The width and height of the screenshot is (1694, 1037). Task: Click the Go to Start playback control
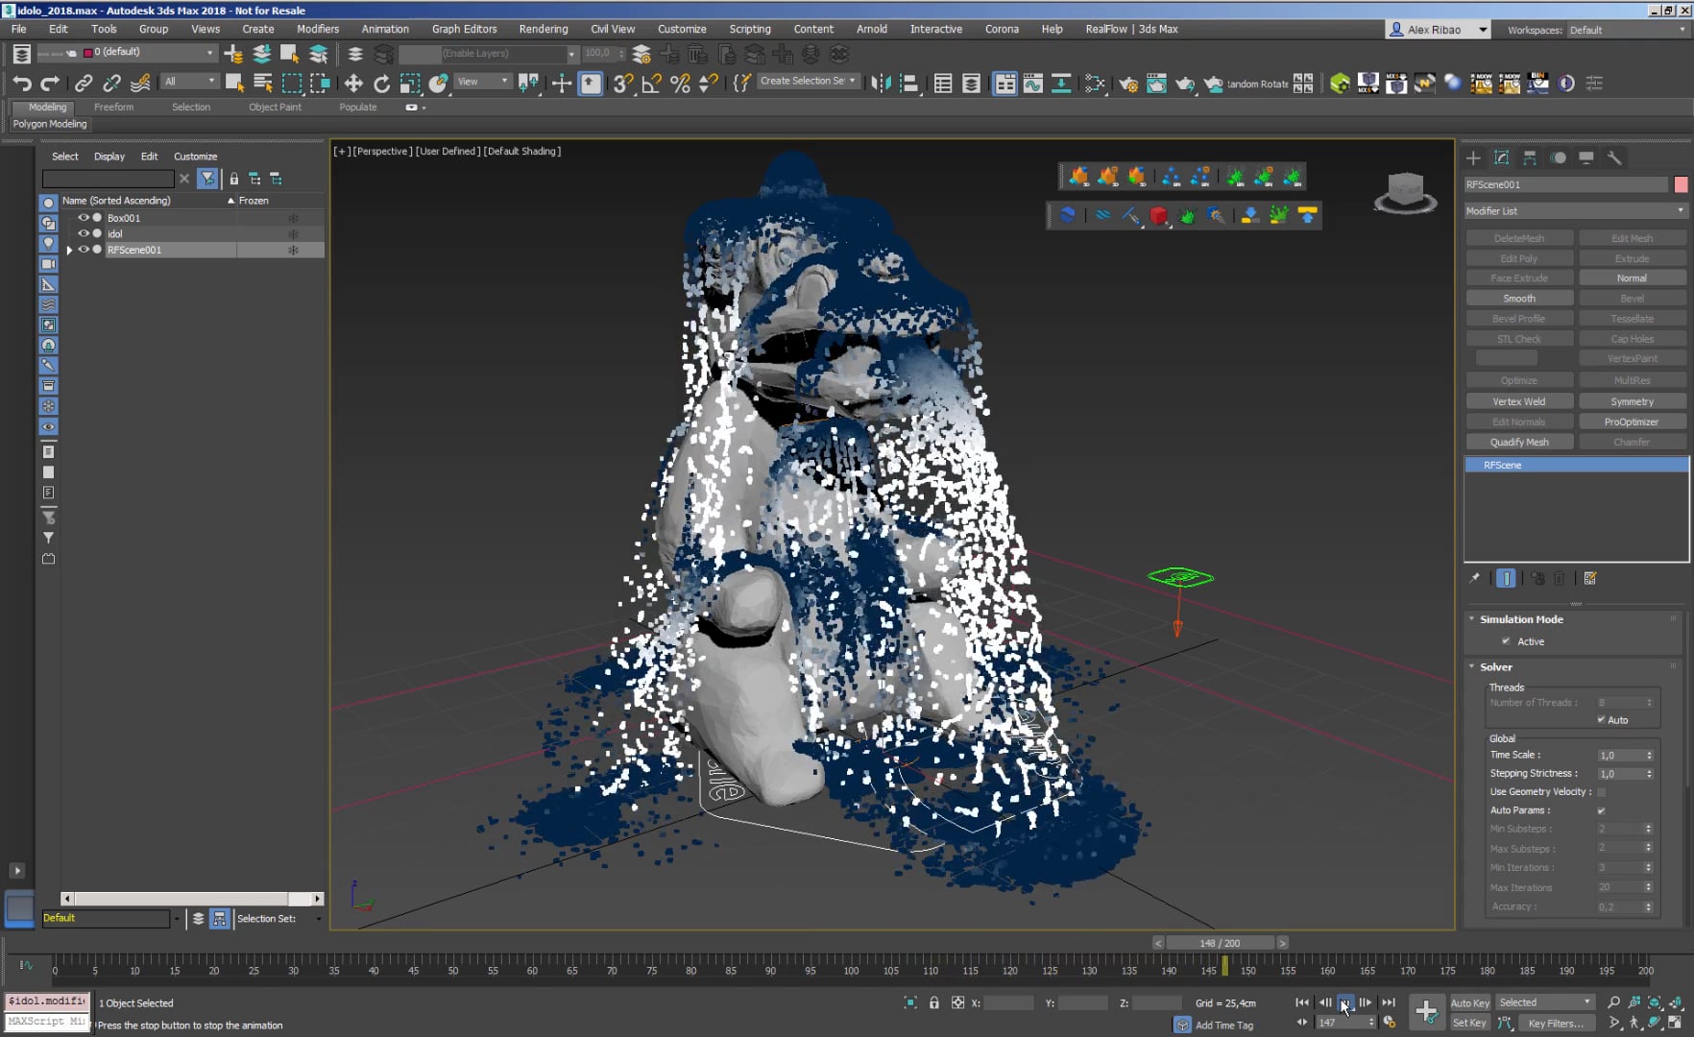click(x=1302, y=1001)
